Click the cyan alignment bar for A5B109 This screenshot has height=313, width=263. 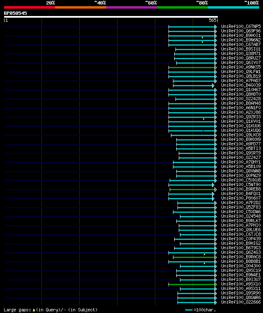194,167
